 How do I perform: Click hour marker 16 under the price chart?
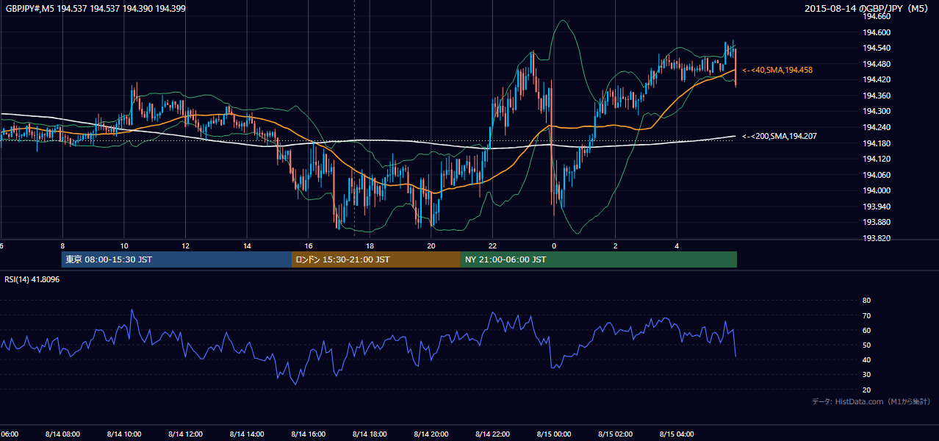(309, 246)
